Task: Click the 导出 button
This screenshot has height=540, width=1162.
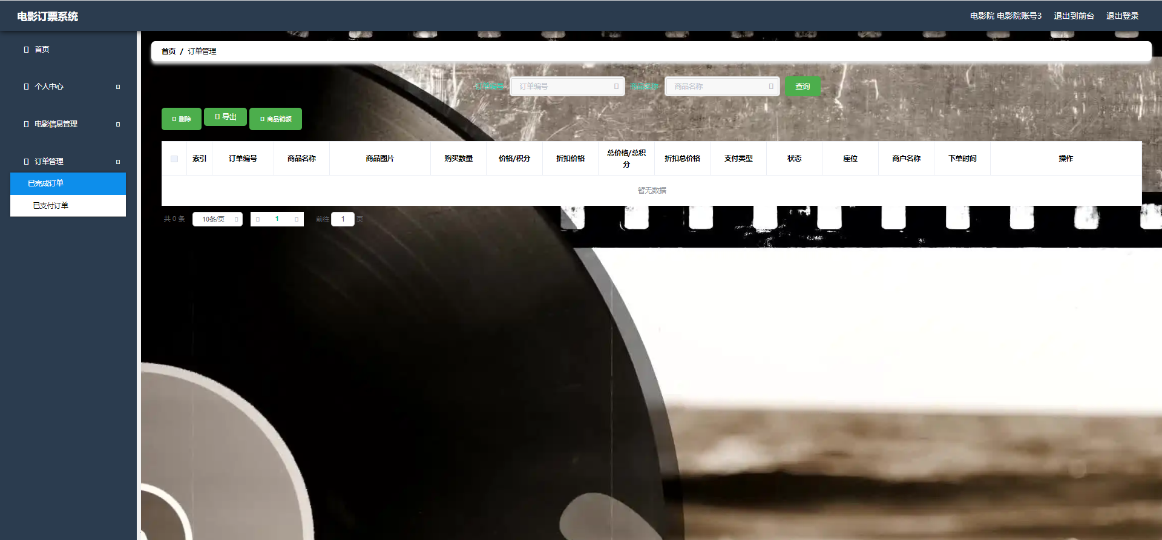Action: 225,117
